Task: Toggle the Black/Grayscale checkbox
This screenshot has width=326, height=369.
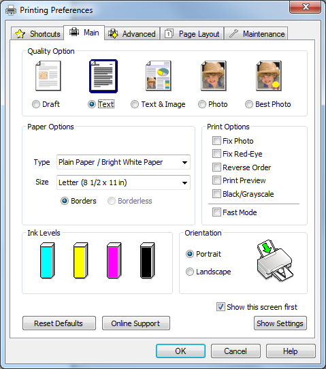Action: click(216, 194)
